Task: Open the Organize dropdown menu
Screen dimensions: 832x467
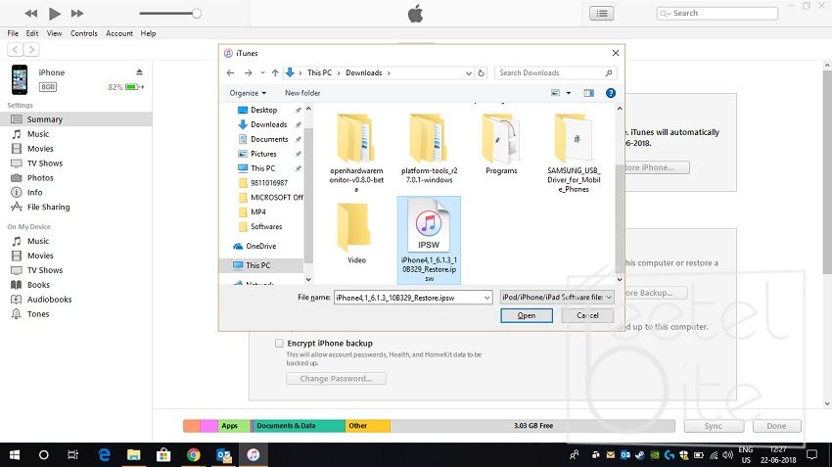Action: (x=248, y=93)
